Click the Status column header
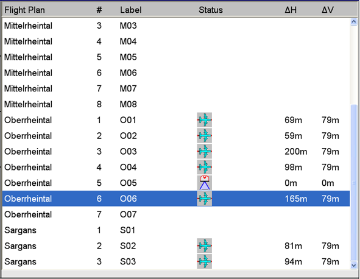Screen dimensions: 360x279 coord(211,10)
